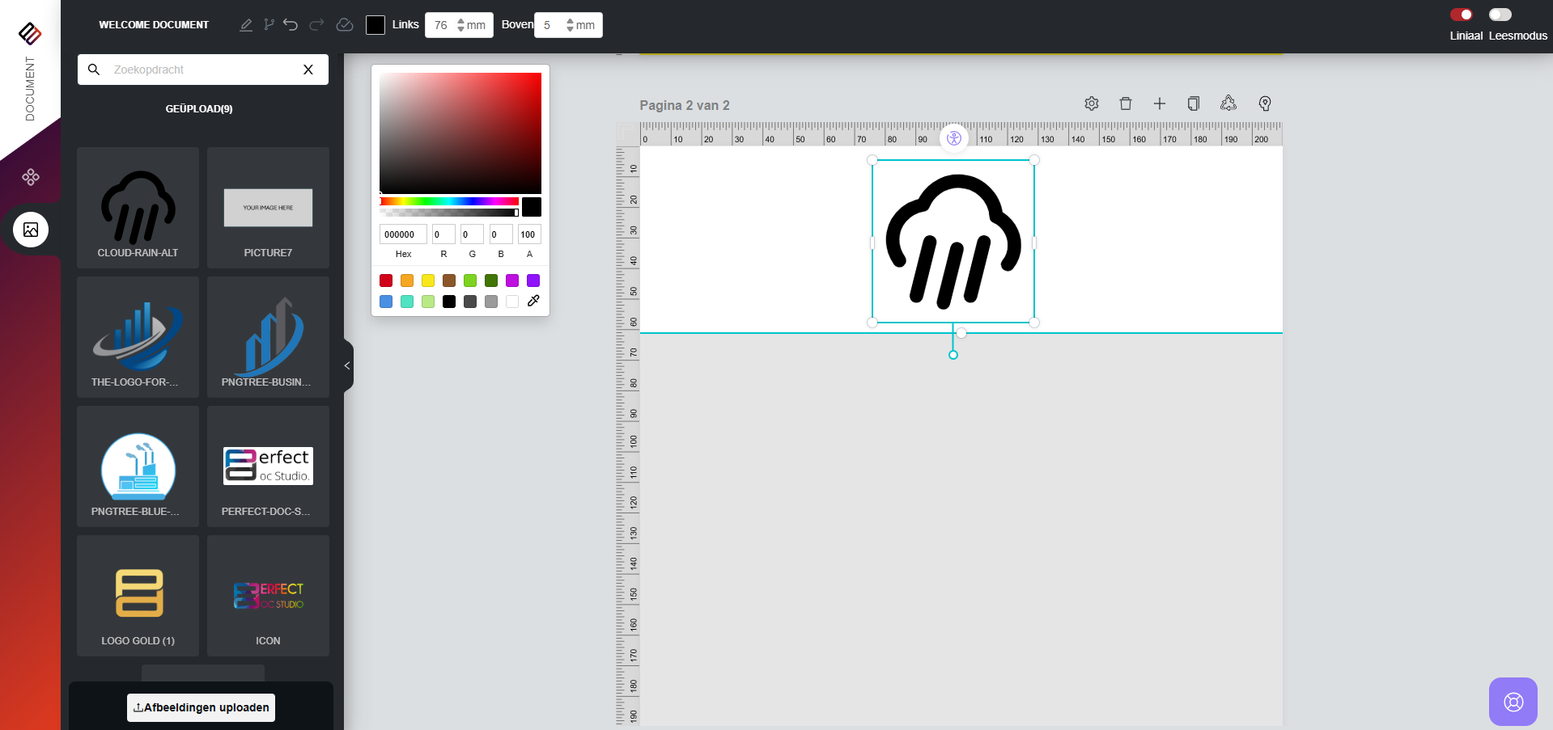Collapse the left image panel
The height and width of the screenshot is (730, 1553).
[x=347, y=365]
